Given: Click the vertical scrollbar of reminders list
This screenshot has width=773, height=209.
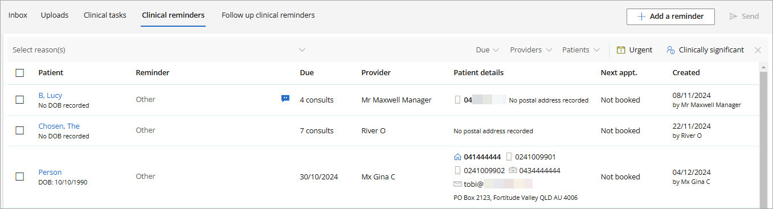Looking at the screenshot, I should [x=763, y=136].
